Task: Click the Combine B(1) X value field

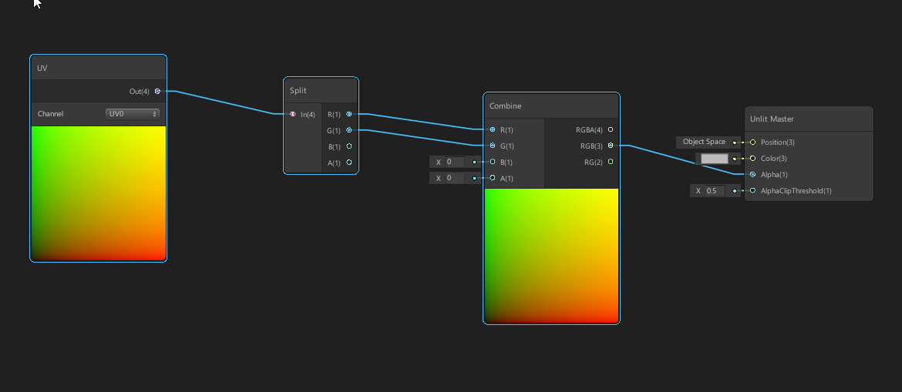Action: click(453, 162)
